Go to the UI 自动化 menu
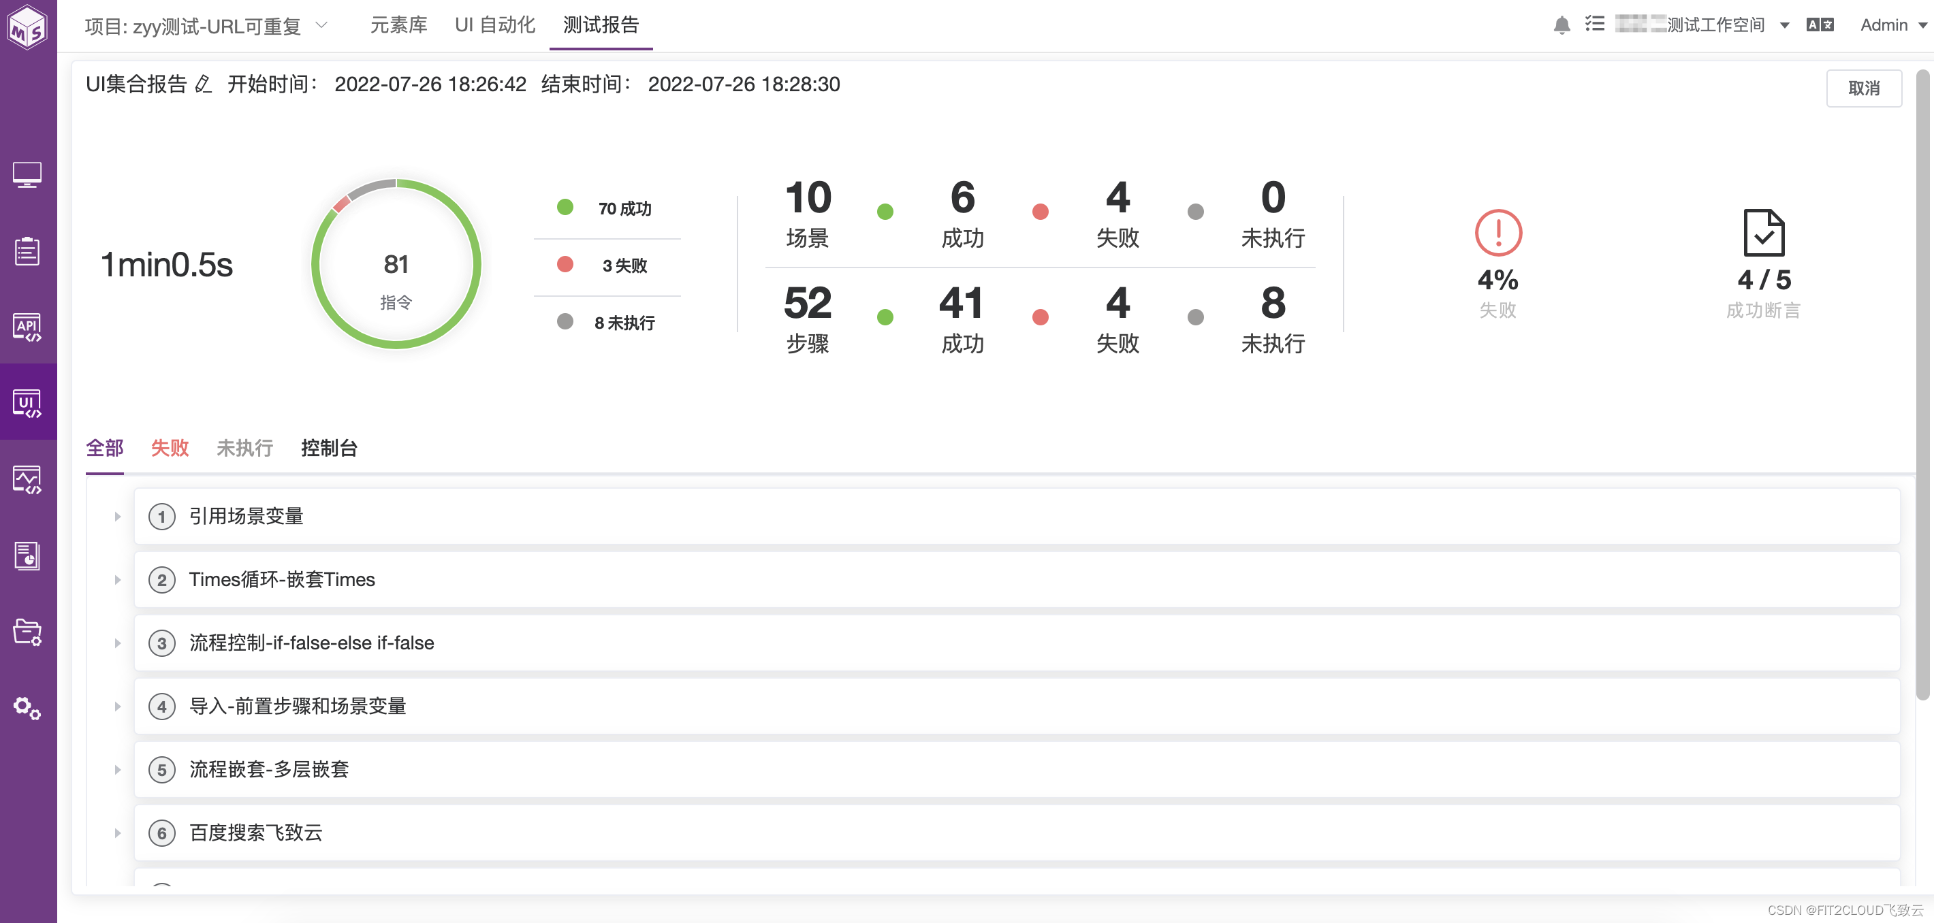This screenshot has width=1934, height=923. click(495, 25)
